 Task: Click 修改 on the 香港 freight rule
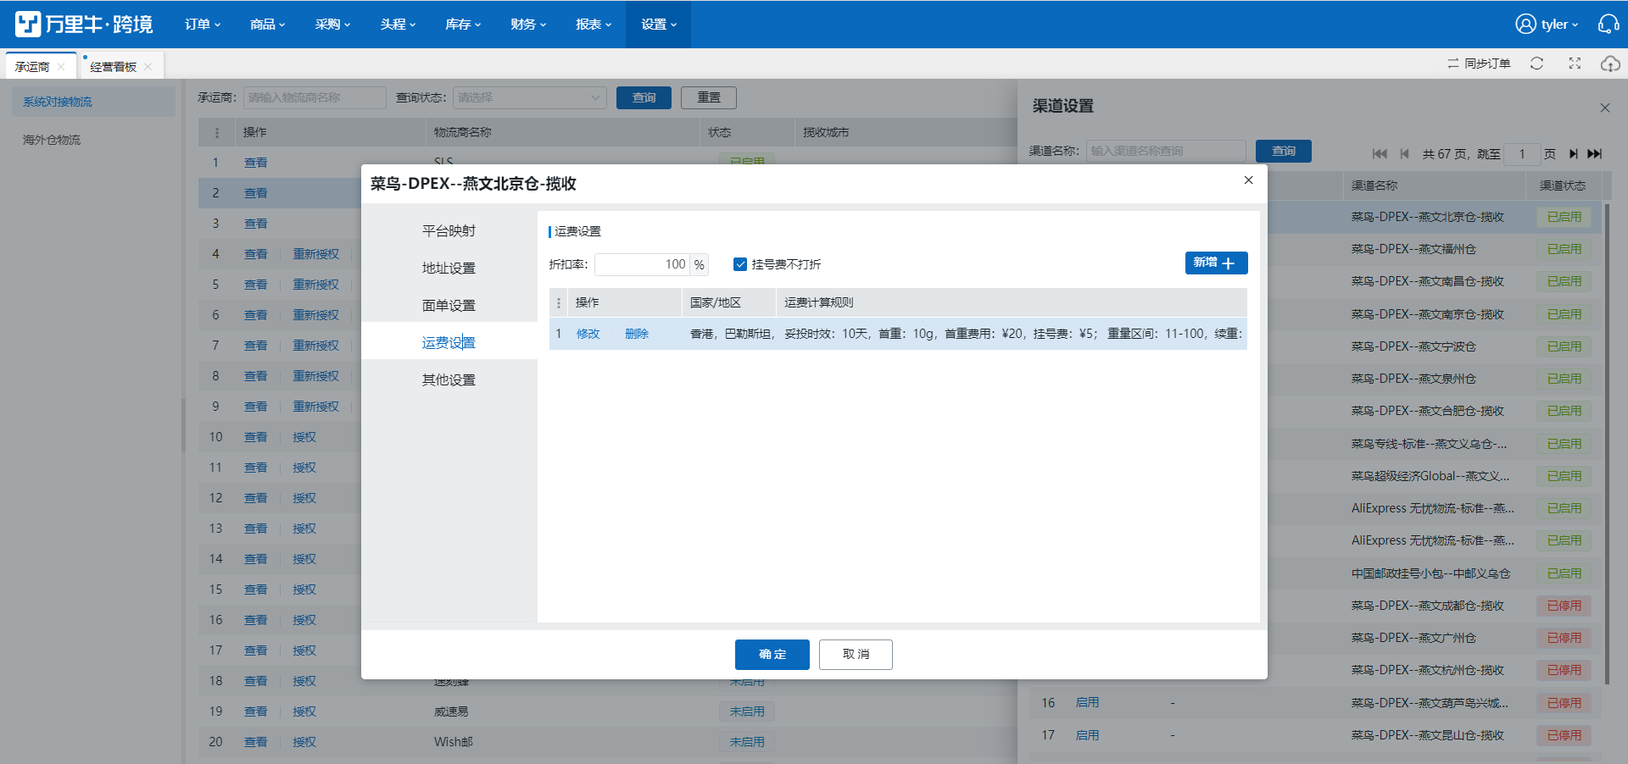(588, 334)
